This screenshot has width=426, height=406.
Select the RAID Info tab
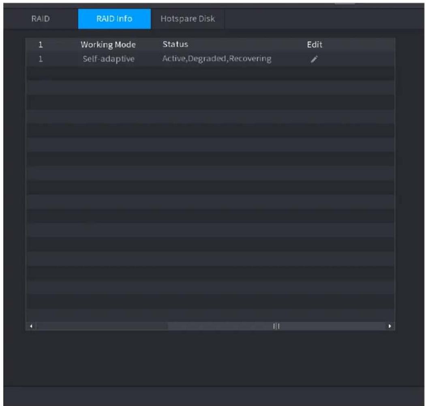(x=114, y=19)
